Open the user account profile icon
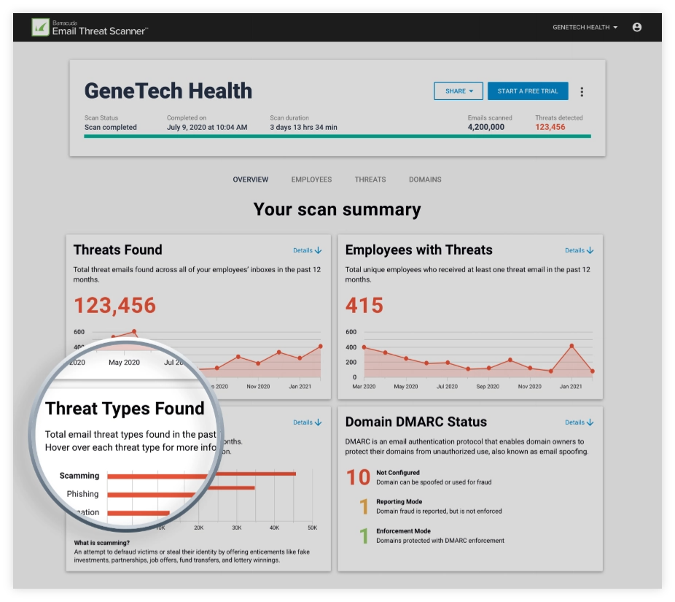675x602 pixels. [x=636, y=27]
